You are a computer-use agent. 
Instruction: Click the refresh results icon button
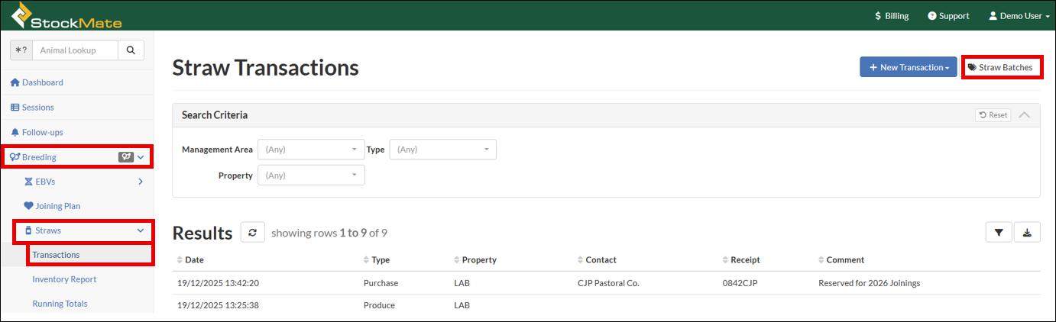pyautogui.click(x=252, y=233)
